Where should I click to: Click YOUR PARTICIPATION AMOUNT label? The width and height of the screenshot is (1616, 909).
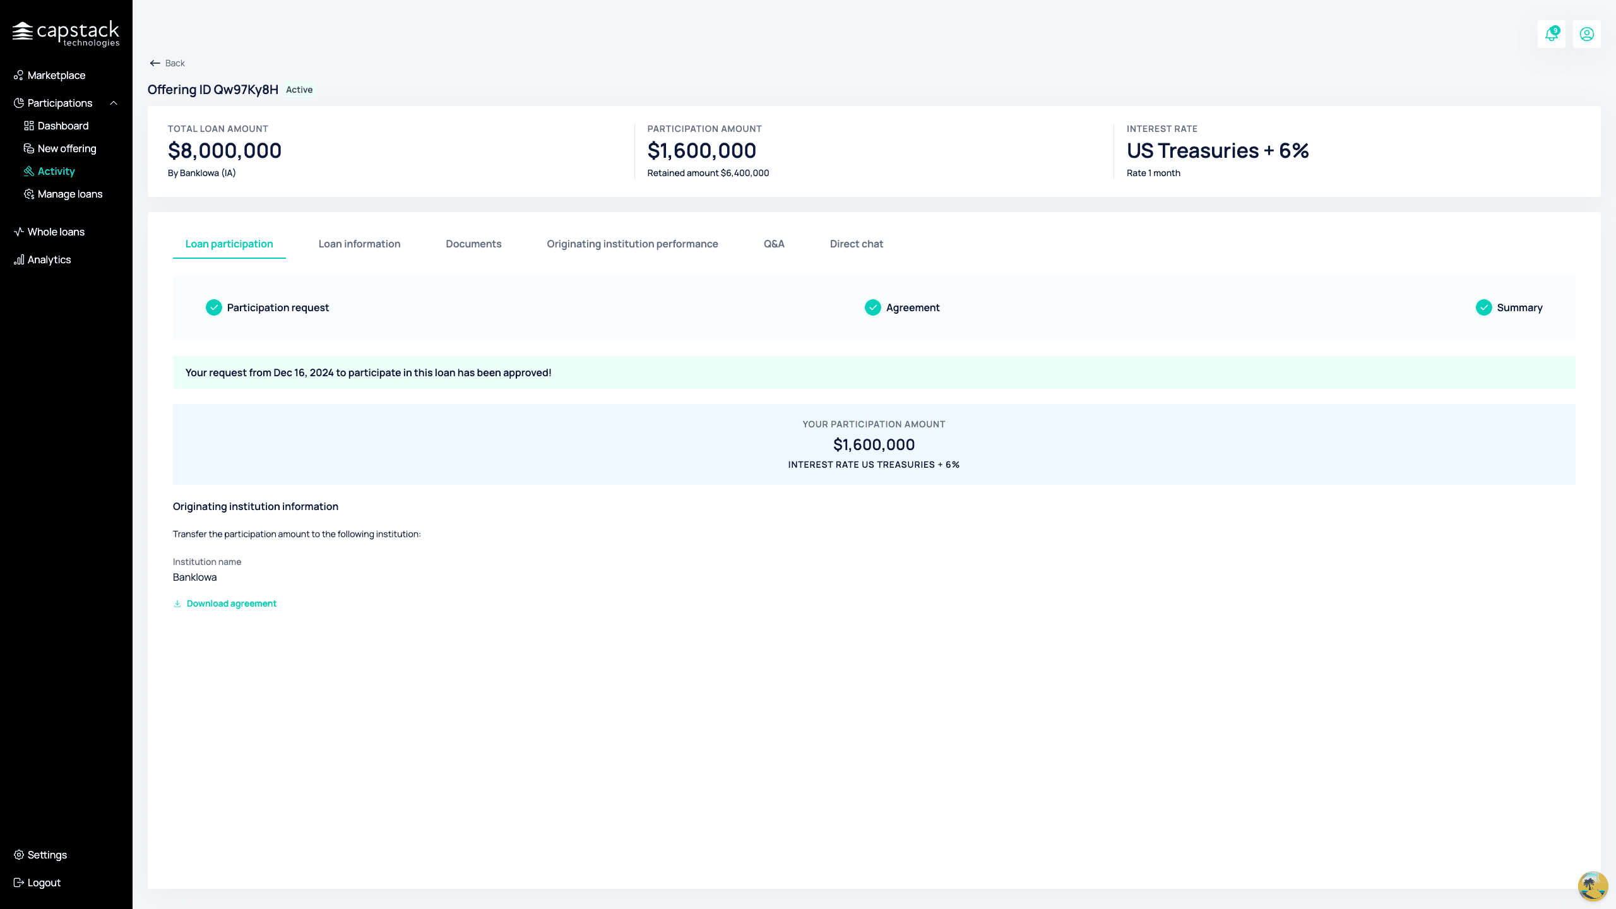point(874,424)
